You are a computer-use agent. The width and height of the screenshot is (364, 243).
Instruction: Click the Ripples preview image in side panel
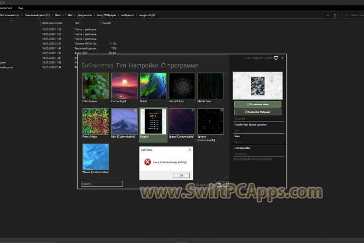pos(258,86)
